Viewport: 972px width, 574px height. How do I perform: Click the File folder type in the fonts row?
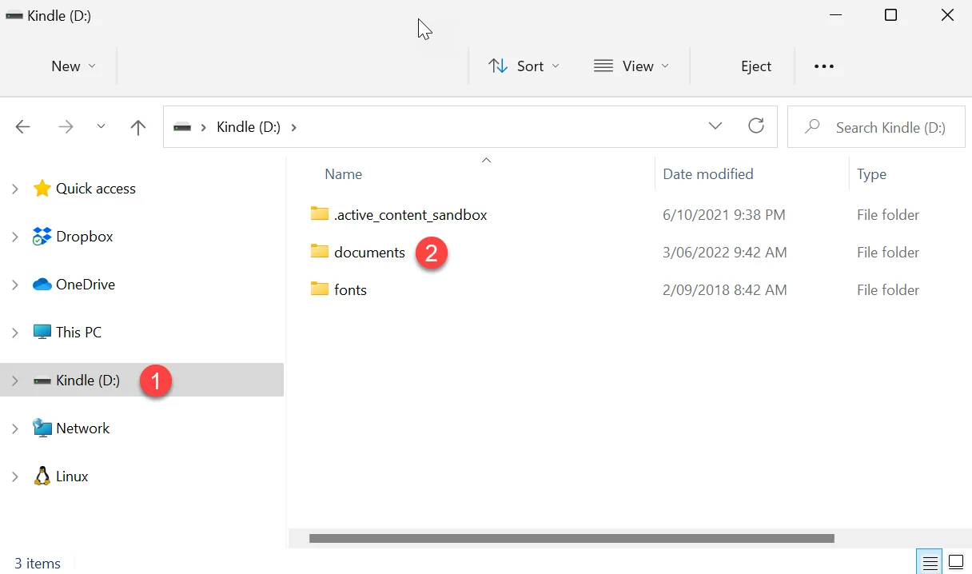888,290
